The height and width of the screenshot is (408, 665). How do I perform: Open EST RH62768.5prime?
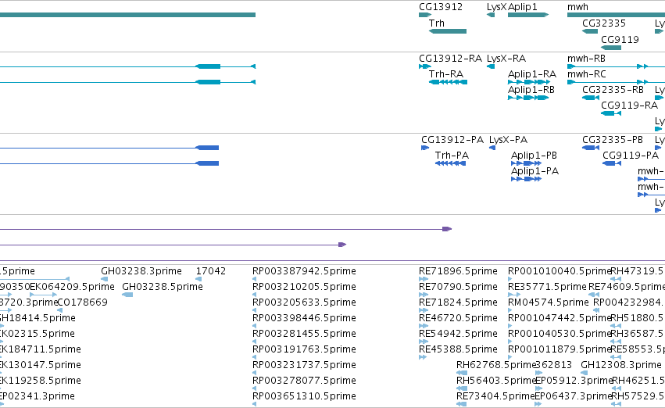click(496, 365)
